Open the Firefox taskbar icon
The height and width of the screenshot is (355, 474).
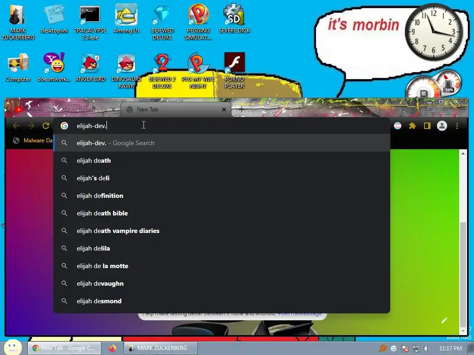pos(112,348)
